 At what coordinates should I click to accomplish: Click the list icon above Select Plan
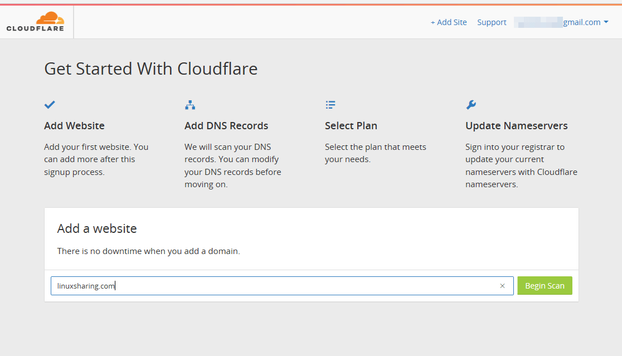pyautogui.click(x=331, y=105)
